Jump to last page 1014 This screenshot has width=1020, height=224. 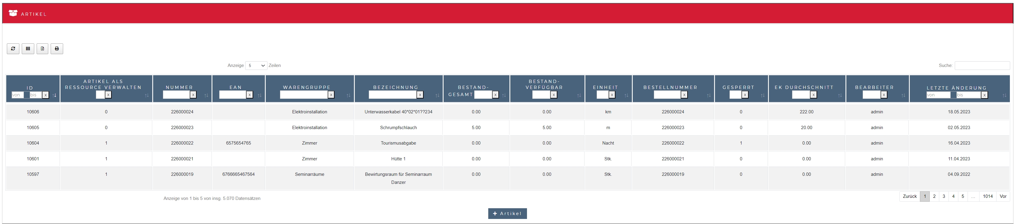coord(988,196)
